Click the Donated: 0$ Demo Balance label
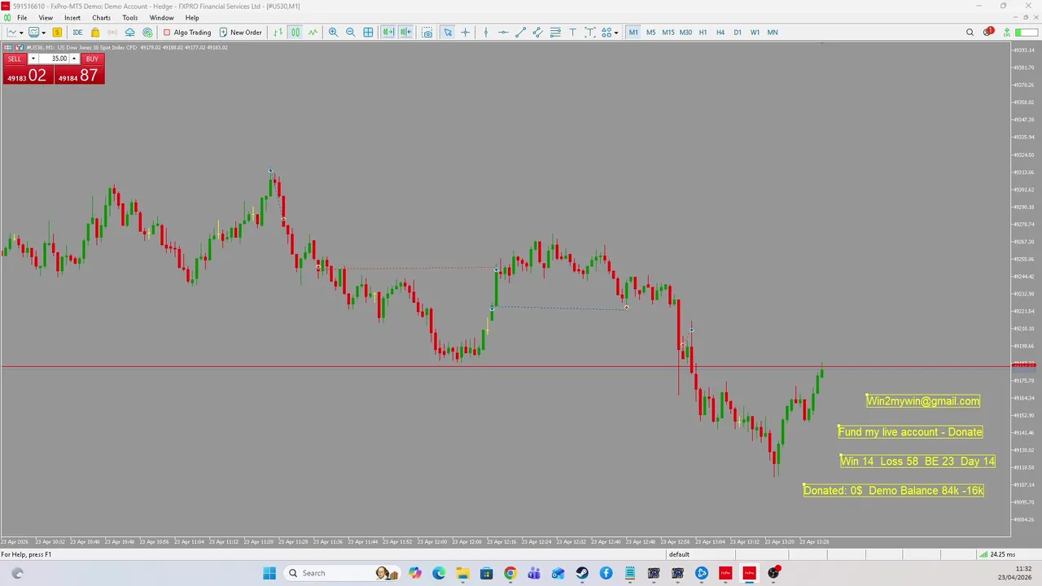Screen dimensions: 1042x586 point(894,490)
